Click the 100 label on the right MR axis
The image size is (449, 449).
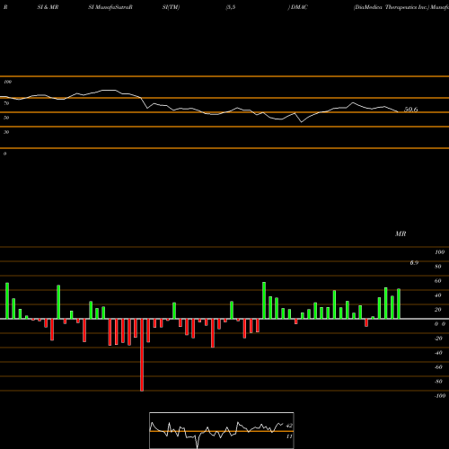click(x=439, y=252)
